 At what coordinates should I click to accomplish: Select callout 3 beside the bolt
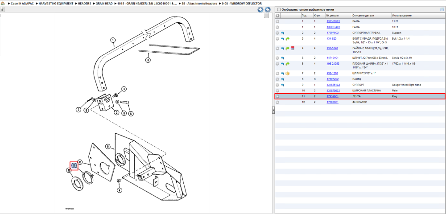click(124, 89)
